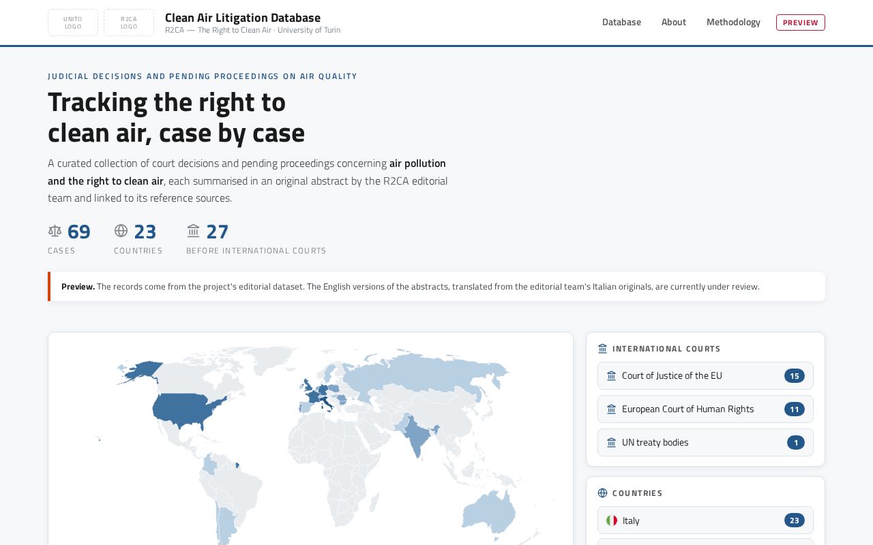The width and height of the screenshot is (873, 545).
Task: Click the Court of Justice row icon
Action: 611,376
